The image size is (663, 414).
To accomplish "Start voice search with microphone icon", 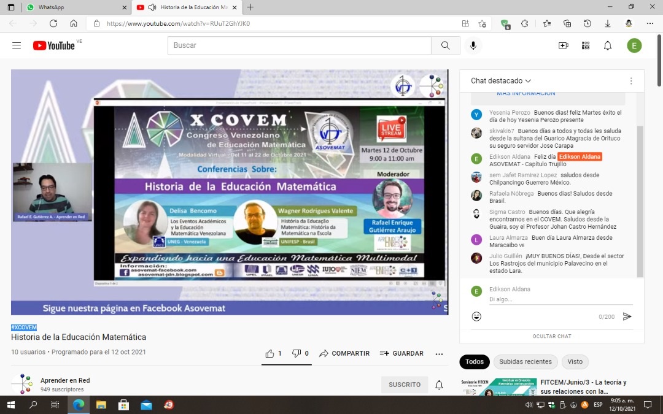I will (473, 45).
